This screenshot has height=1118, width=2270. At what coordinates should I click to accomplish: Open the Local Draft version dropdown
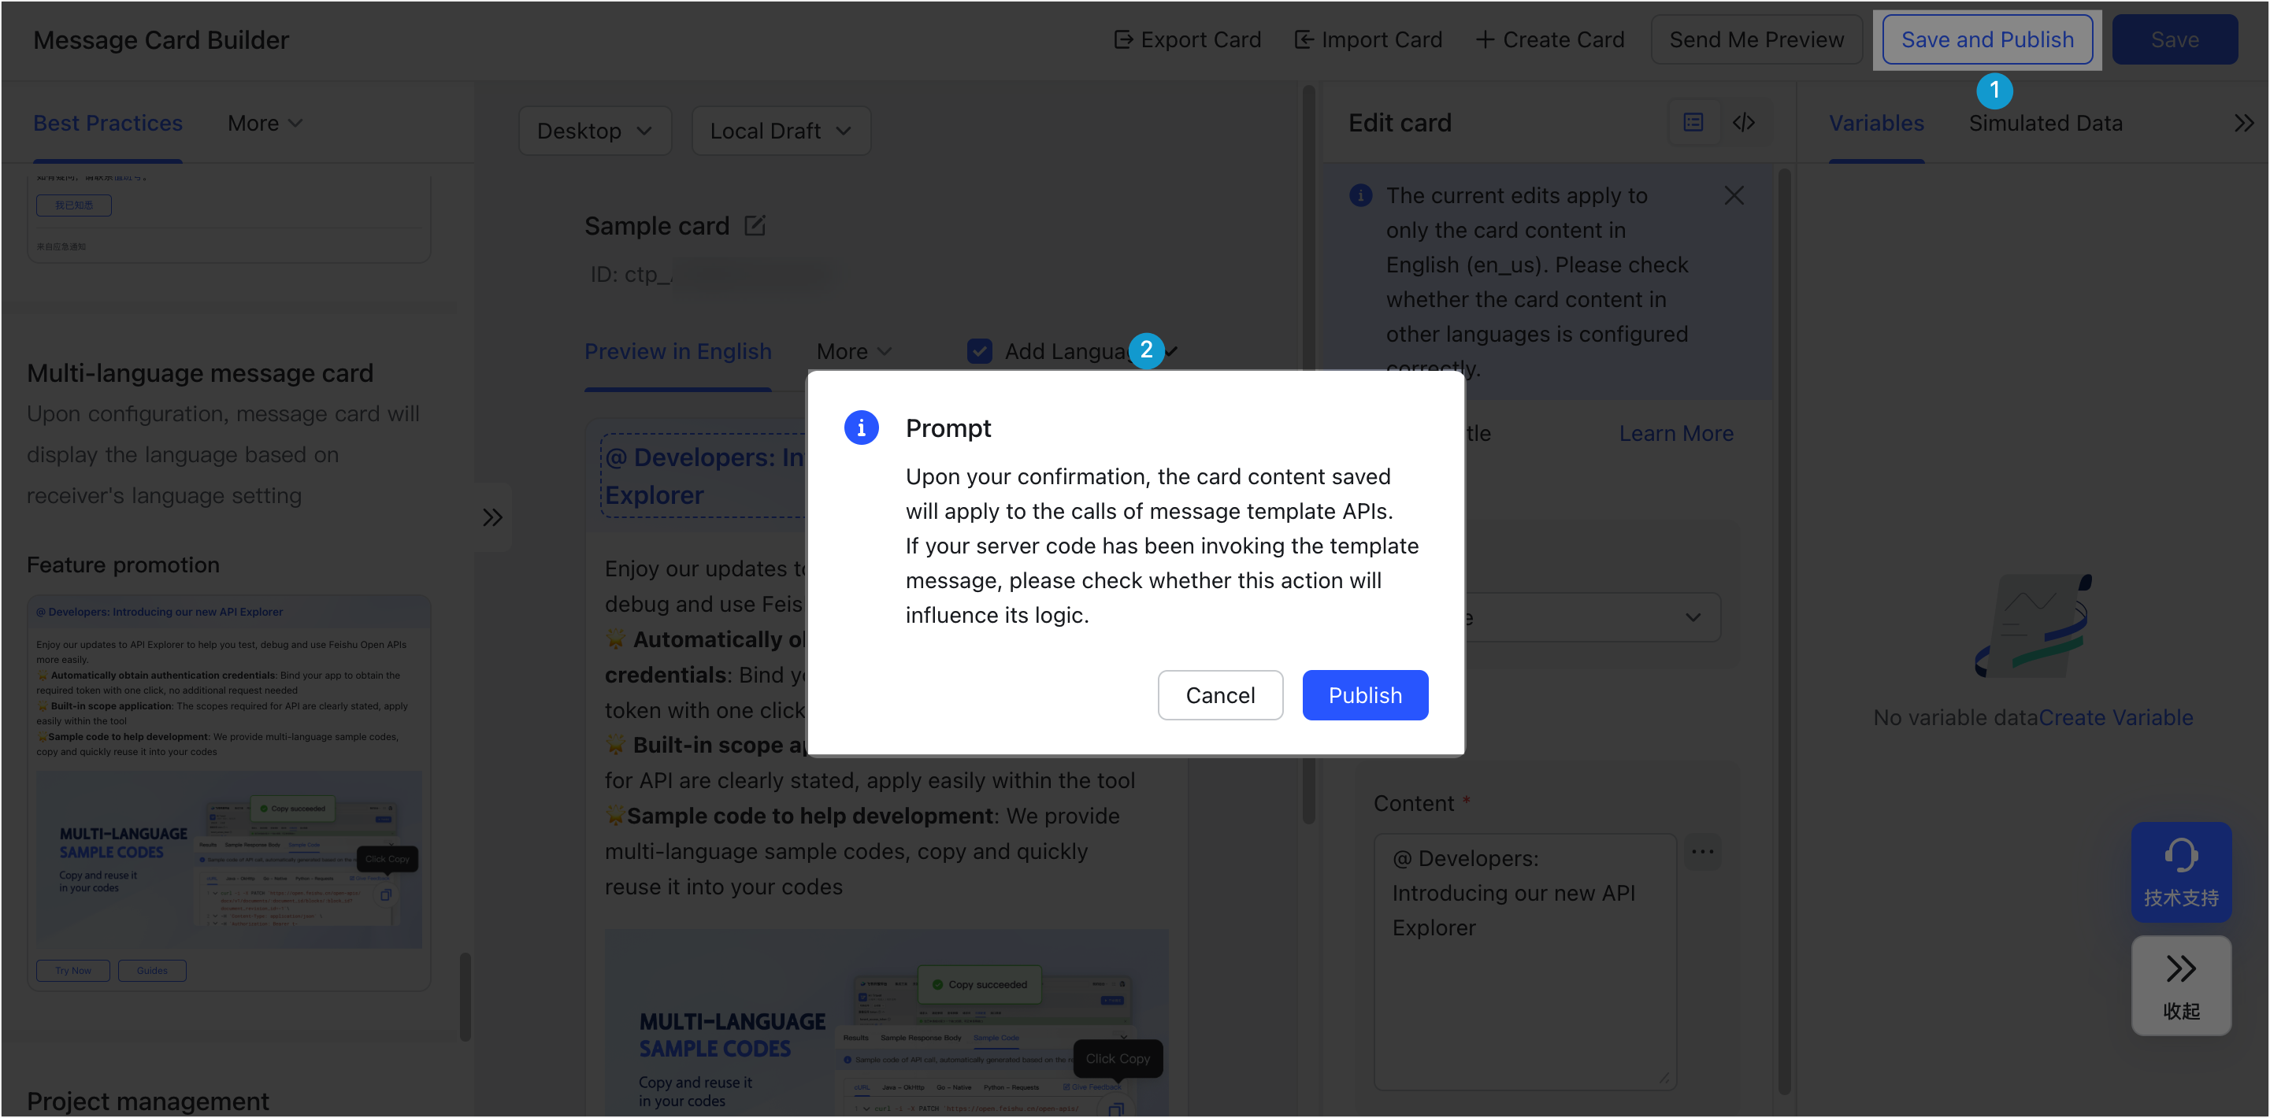point(781,131)
